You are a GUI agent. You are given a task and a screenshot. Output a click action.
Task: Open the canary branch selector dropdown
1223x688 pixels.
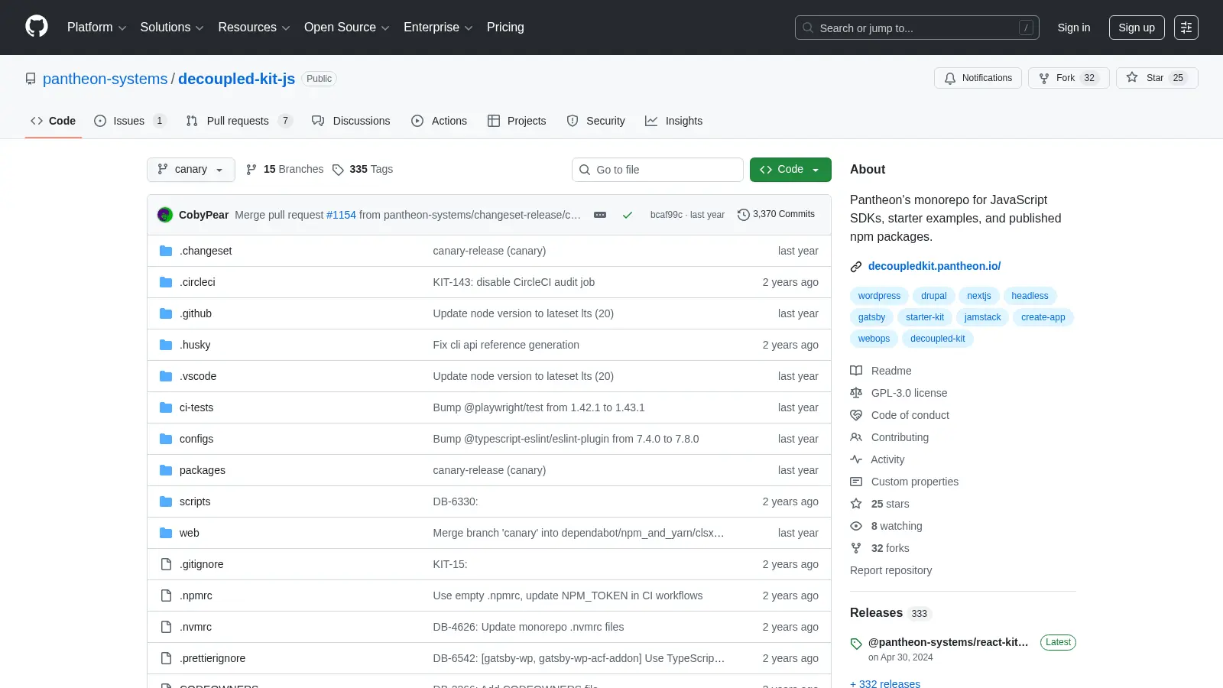pyautogui.click(x=191, y=170)
